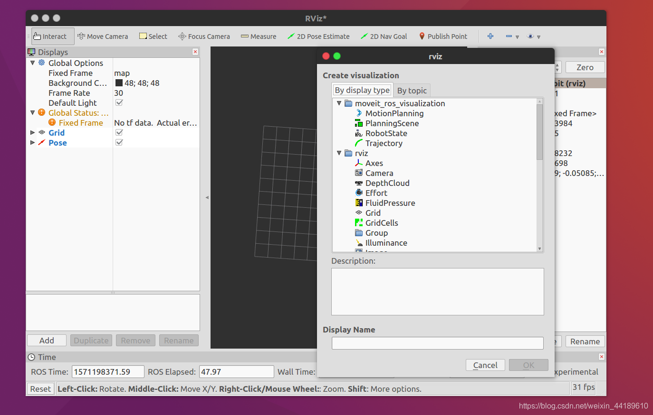Screen dimensions: 653x415
Task: Collapse the Displays panel via arrow handle
Action: (x=207, y=197)
